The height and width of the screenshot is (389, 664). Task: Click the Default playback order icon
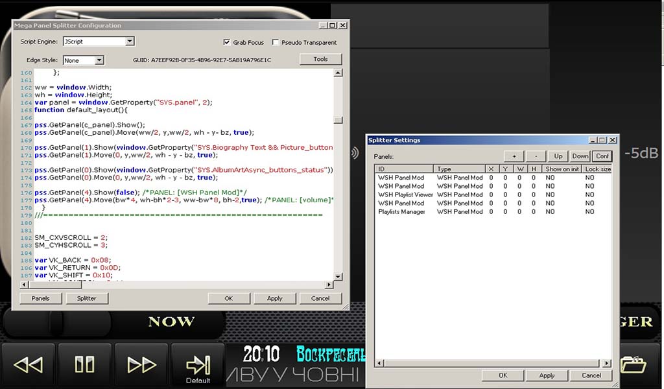(198, 366)
